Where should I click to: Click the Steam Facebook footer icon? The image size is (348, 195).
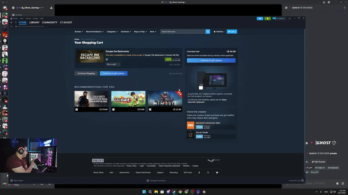[x=199, y=173]
